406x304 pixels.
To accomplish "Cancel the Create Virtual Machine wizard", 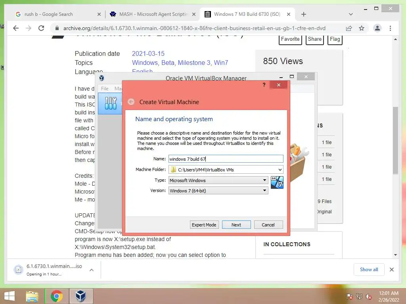I will [x=268, y=225].
